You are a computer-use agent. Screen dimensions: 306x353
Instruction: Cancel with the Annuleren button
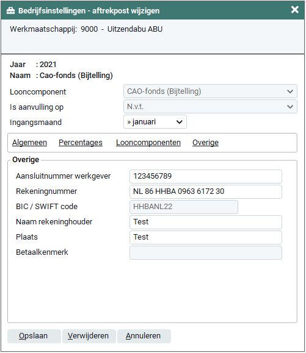coord(144,336)
